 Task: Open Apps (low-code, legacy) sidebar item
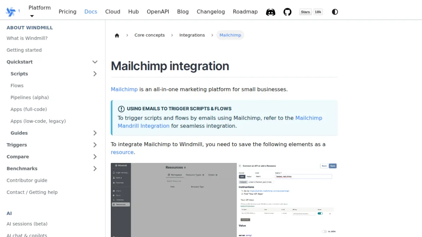(x=38, y=121)
